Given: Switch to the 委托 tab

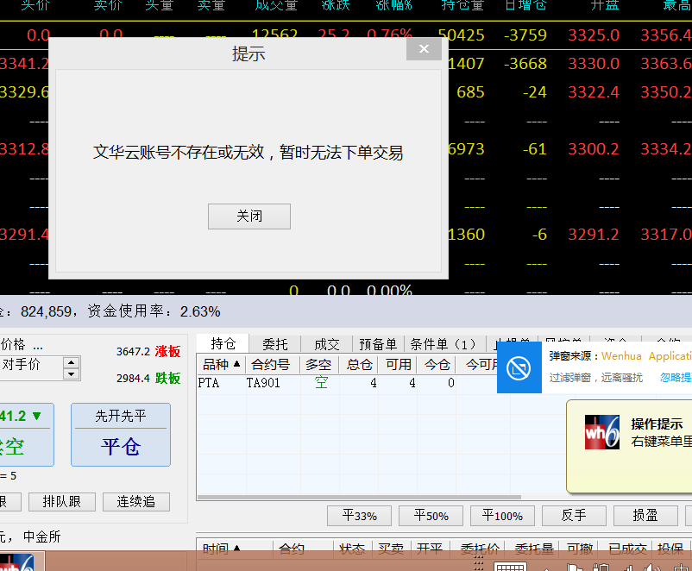Looking at the screenshot, I should [275, 344].
